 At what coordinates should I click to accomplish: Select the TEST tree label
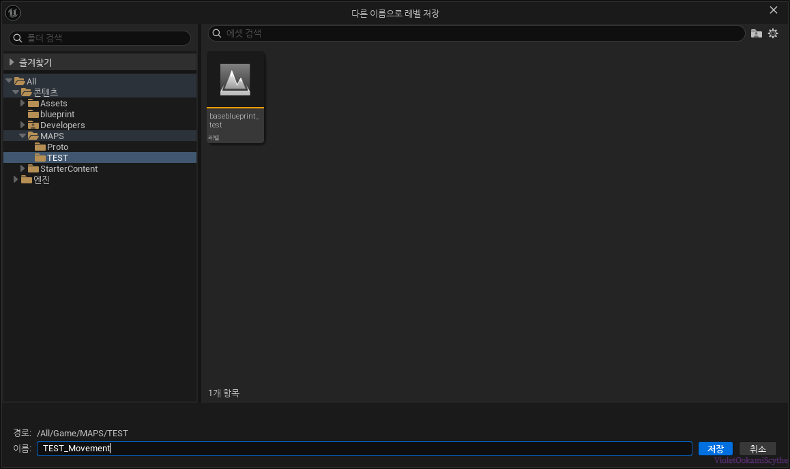[x=57, y=158]
